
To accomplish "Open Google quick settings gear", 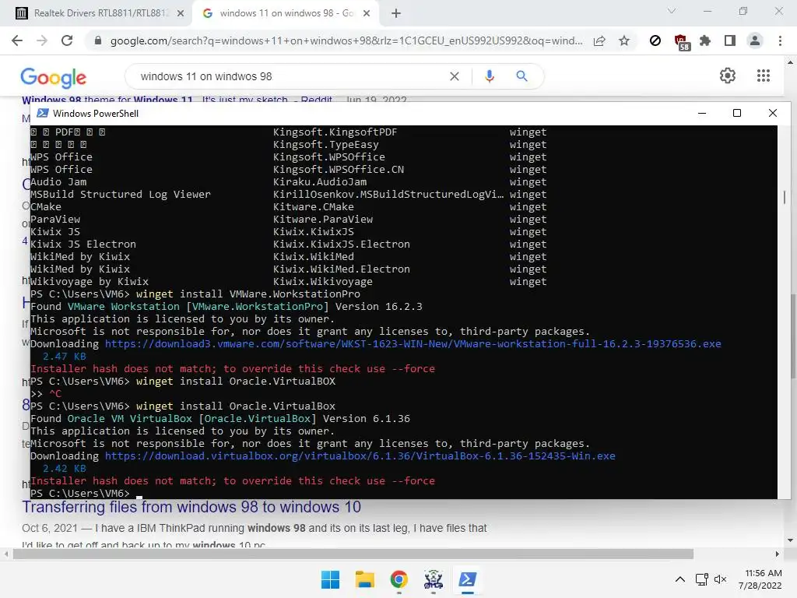I will 728,76.
